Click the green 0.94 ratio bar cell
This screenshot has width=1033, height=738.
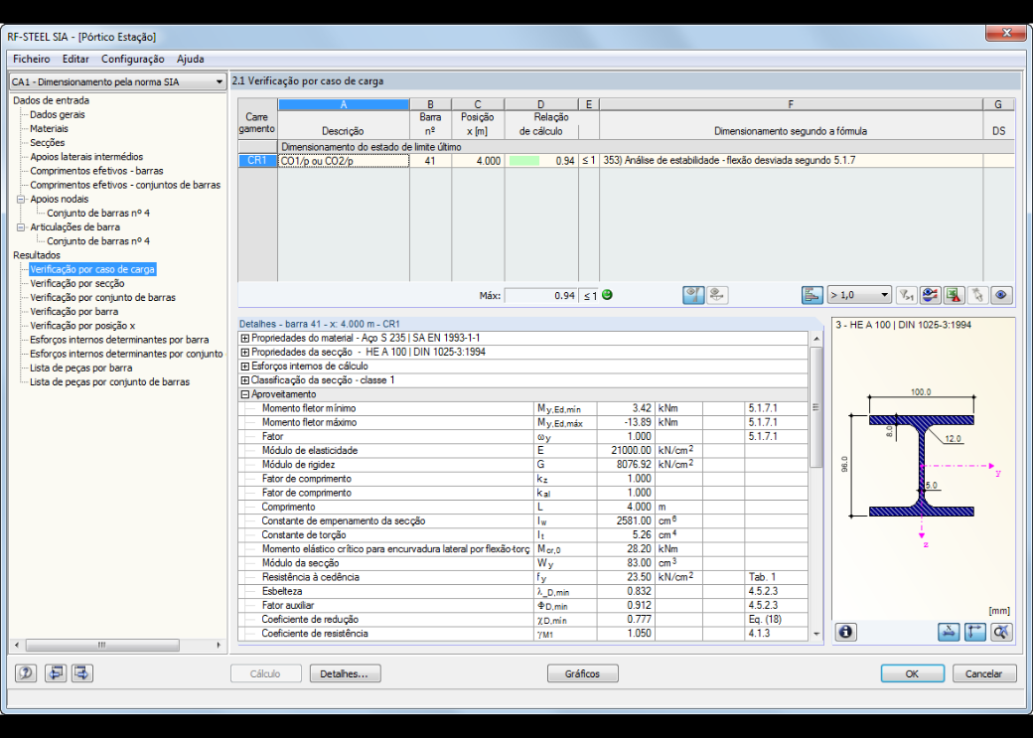(x=541, y=161)
